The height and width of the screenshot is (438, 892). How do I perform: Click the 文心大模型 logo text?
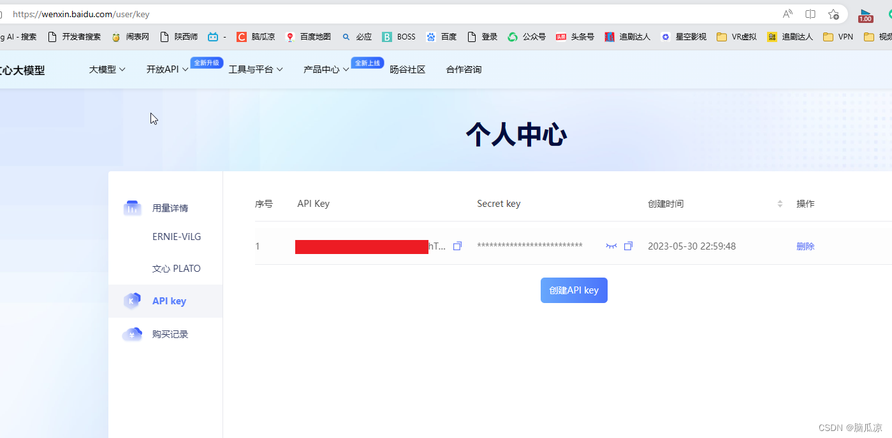(x=22, y=70)
